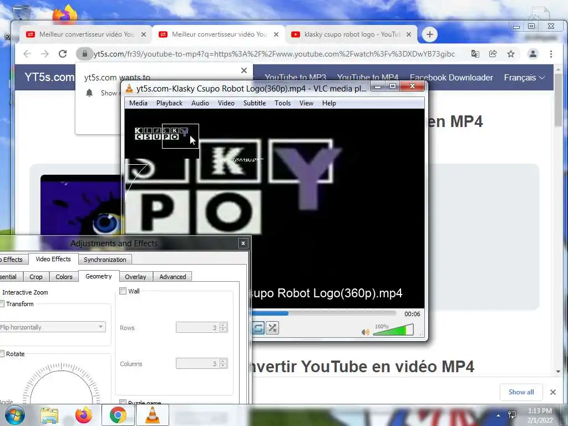Screen dimensions: 568x426
Task: Open the Chrome profile avatar icon
Action: (533, 54)
